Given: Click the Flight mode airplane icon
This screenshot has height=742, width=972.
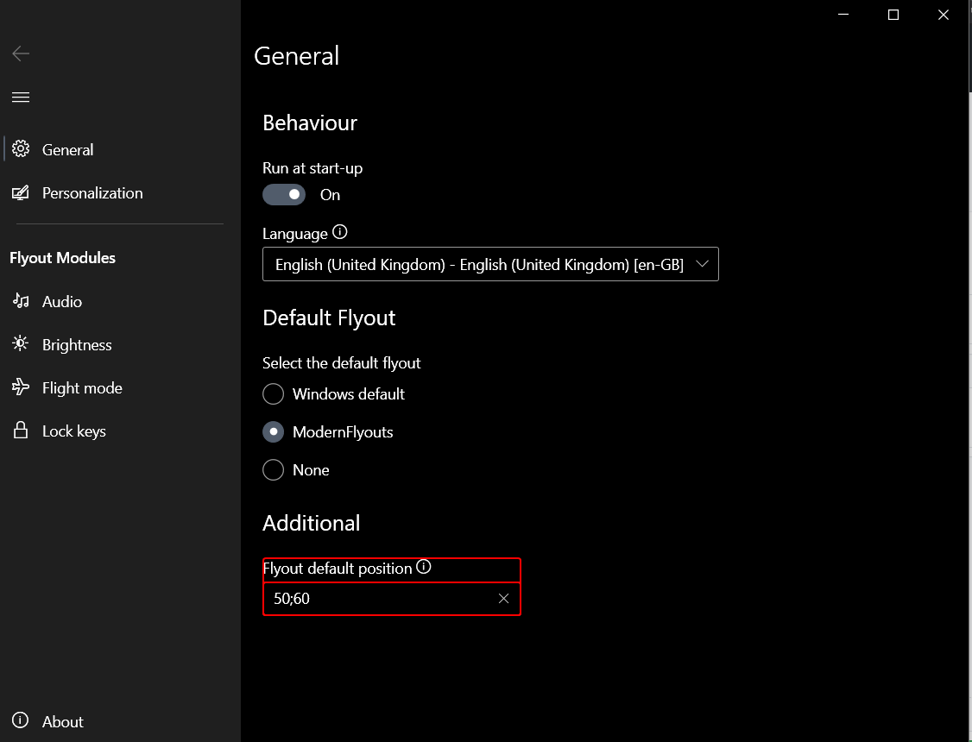Looking at the screenshot, I should coord(21,387).
